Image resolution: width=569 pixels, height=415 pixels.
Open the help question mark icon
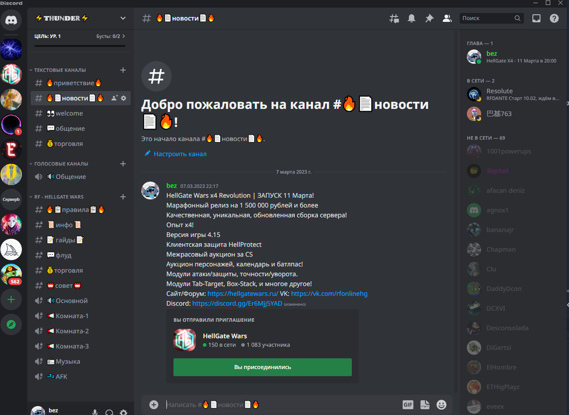[554, 18]
